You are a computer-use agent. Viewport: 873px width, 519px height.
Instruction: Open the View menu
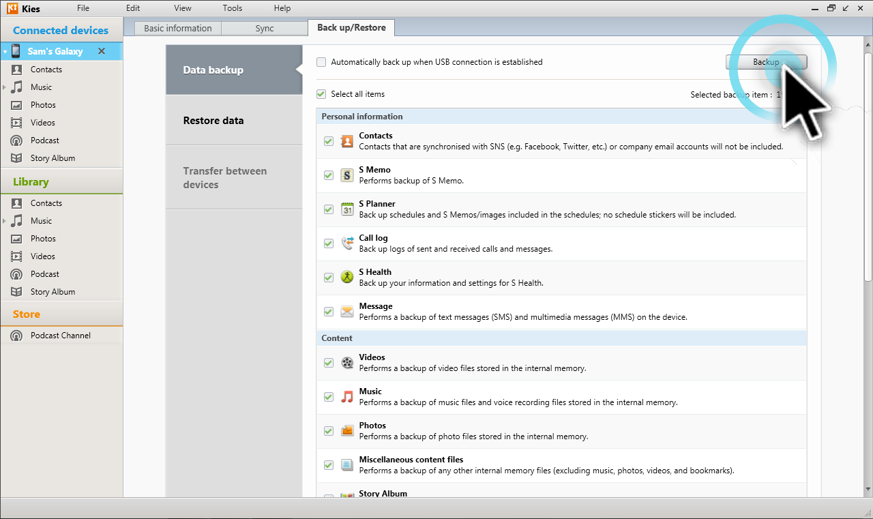pos(183,8)
